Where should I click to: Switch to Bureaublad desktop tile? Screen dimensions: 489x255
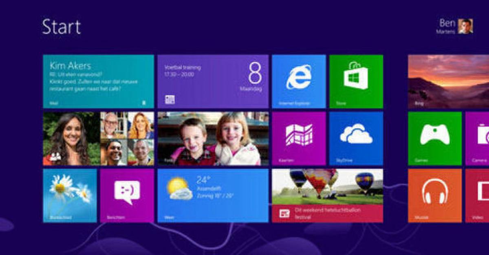point(70,196)
